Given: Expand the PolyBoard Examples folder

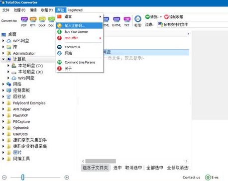Looking at the screenshot, I should tap(3, 103).
